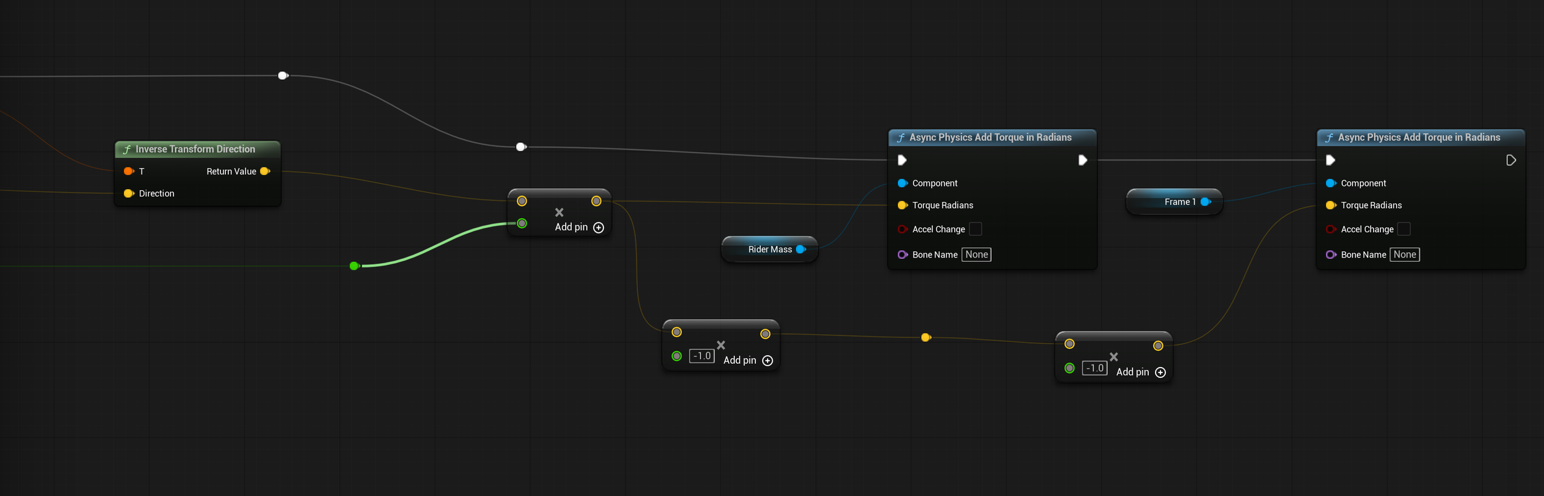Image resolution: width=1544 pixels, height=496 pixels.
Task: Select title of torque node connected to Rider Mass
Action: (990, 137)
